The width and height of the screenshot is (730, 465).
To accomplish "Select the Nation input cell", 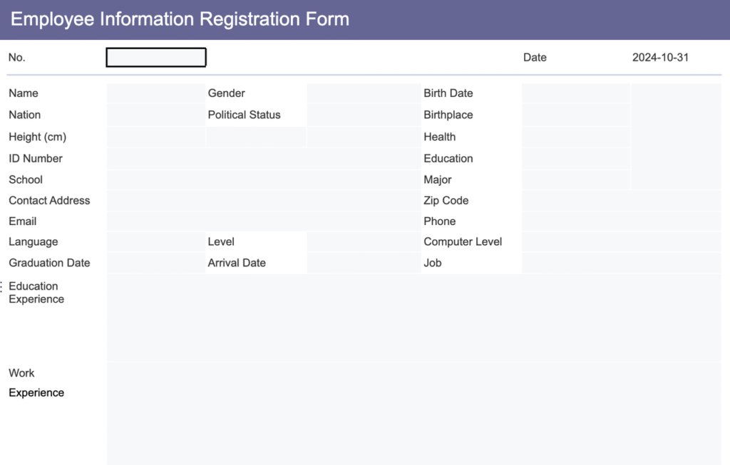I will click(156, 115).
